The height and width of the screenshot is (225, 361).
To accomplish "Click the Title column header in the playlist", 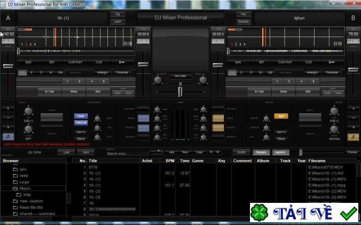I will click(x=93, y=160).
